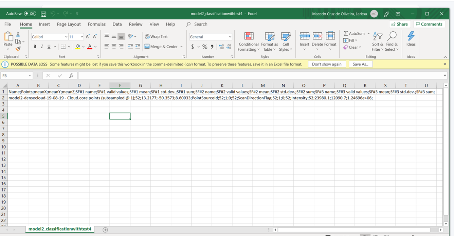Toggle Bold formatting
Screen dimensions: 454x236
pyautogui.click(x=35, y=47)
